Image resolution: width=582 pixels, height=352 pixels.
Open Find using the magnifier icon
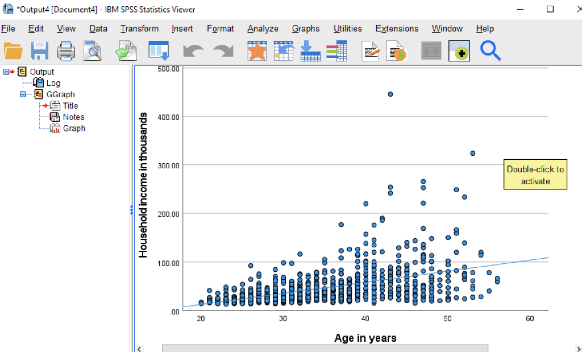coord(490,51)
